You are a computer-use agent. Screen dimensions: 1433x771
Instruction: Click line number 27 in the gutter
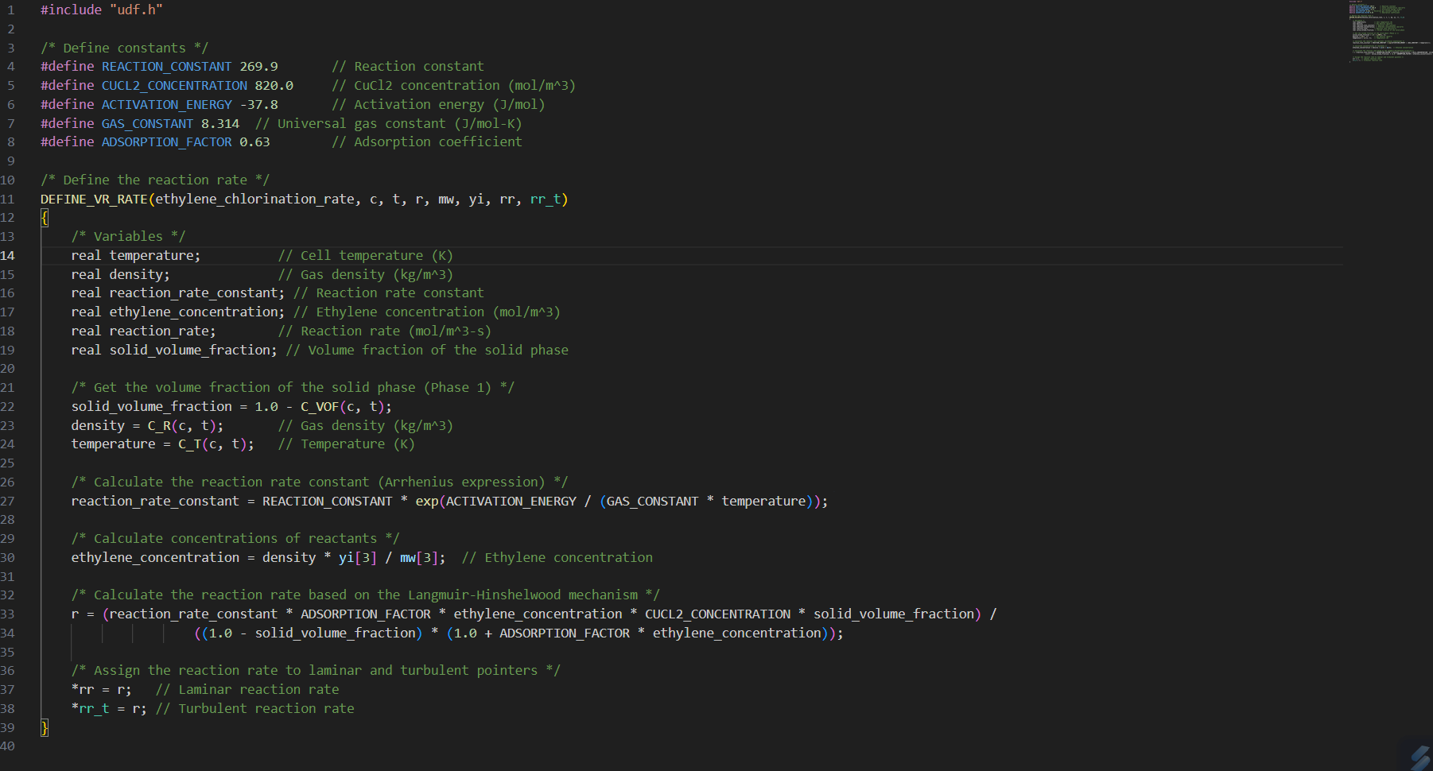coord(8,501)
